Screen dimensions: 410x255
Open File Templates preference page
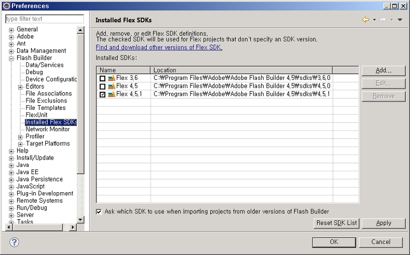click(46, 108)
